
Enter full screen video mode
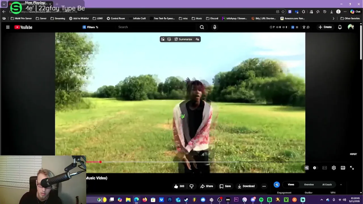point(352,168)
